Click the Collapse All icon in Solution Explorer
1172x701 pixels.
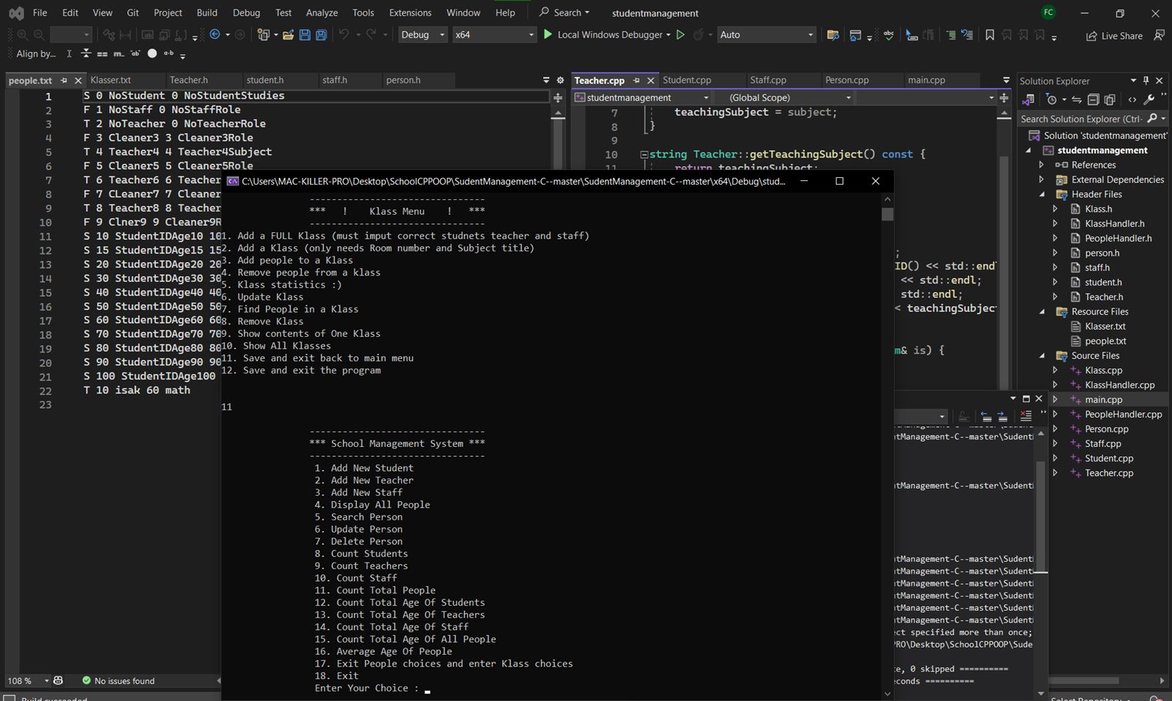point(1093,100)
